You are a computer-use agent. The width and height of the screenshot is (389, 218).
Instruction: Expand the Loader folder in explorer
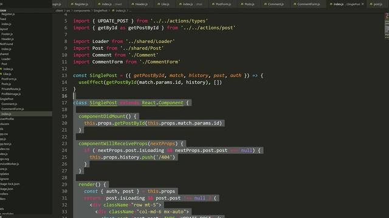click(5, 59)
